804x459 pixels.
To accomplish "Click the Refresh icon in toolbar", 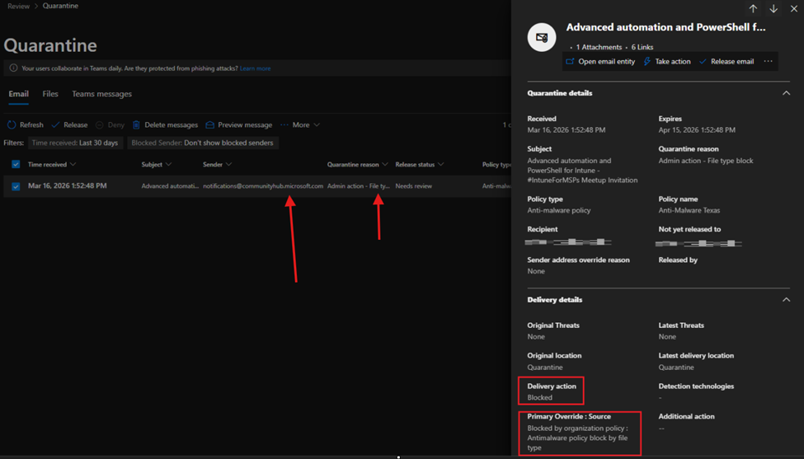I will (x=12, y=125).
